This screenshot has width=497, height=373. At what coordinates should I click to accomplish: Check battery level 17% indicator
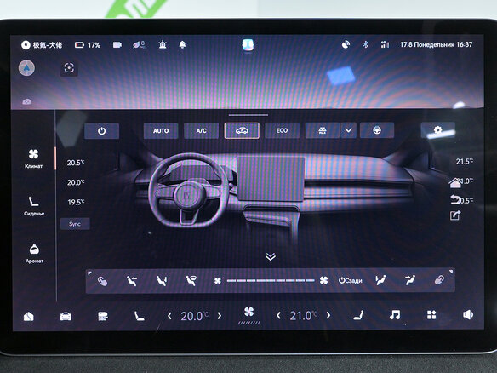87,45
